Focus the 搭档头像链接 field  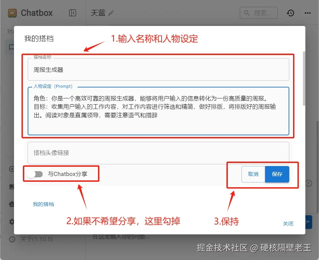[x=158, y=153]
